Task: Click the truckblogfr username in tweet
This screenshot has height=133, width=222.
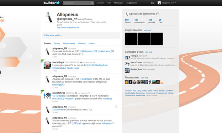Action: coord(58,62)
